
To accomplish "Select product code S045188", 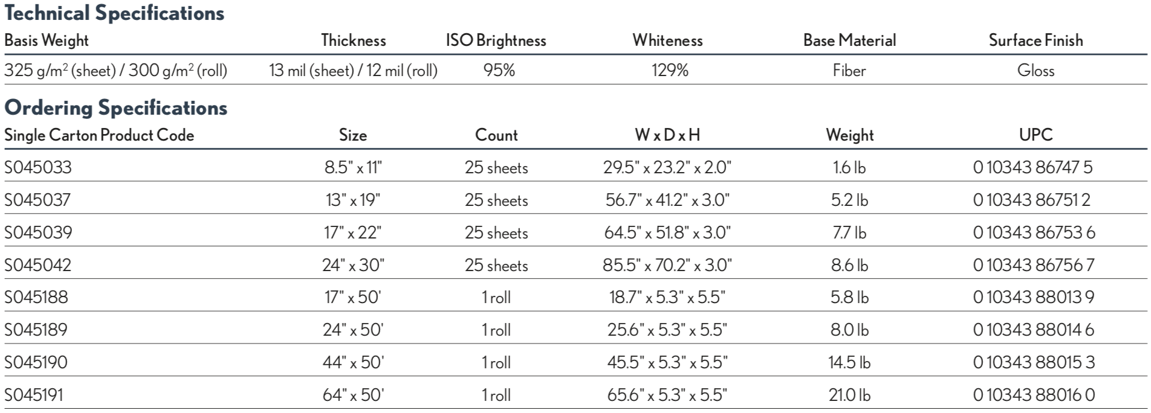I will pos(36,297).
